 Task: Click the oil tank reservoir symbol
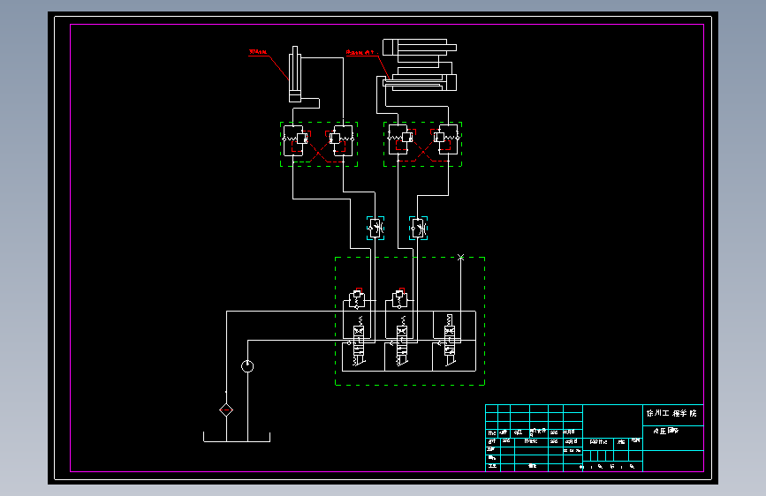click(237, 438)
